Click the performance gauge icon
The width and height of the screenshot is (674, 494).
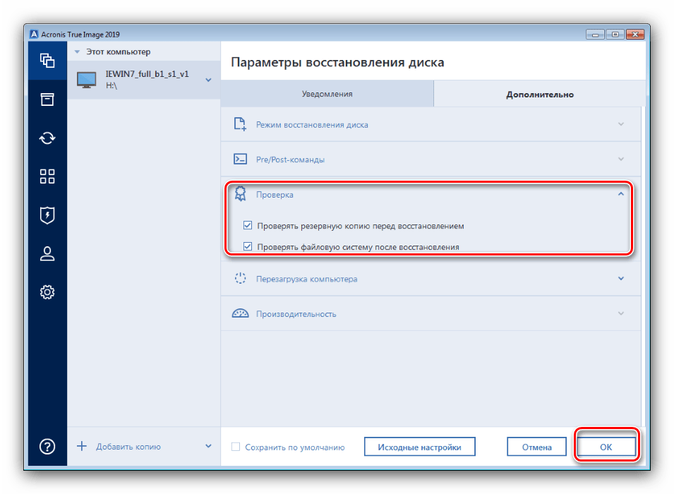tap(240, 313)
